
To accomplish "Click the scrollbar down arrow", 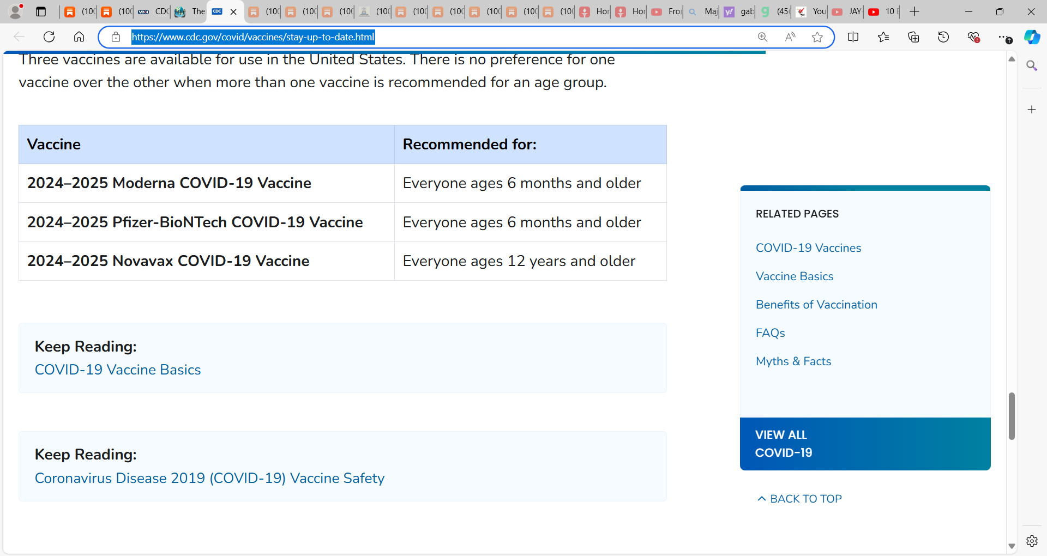I will pyautogui.click(x=1012, y=546).
